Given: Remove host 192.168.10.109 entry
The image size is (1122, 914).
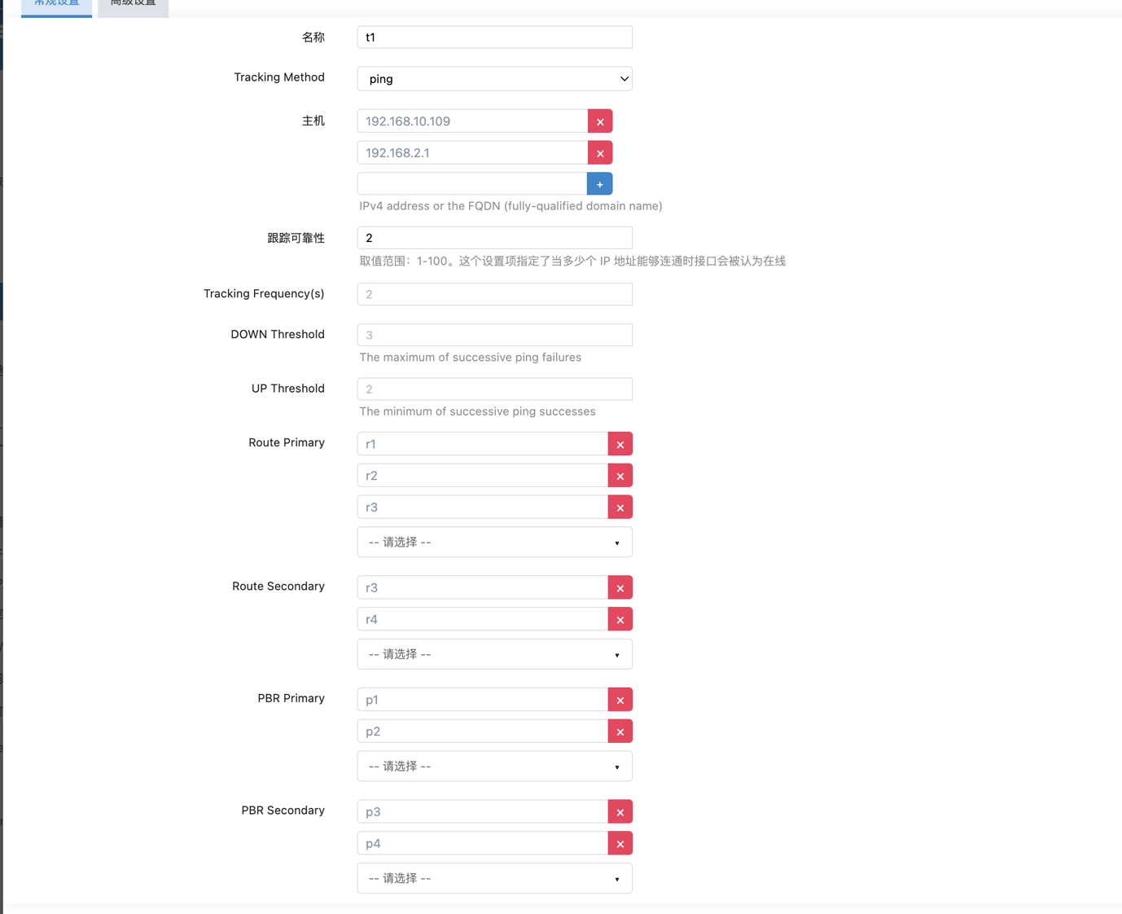Looking at the screenshot, I should click(x=600, y=121).
